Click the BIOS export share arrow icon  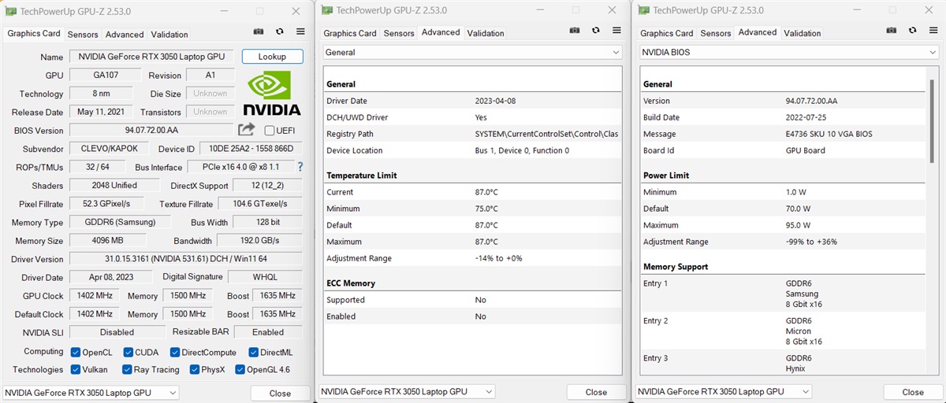coord(247,130)
